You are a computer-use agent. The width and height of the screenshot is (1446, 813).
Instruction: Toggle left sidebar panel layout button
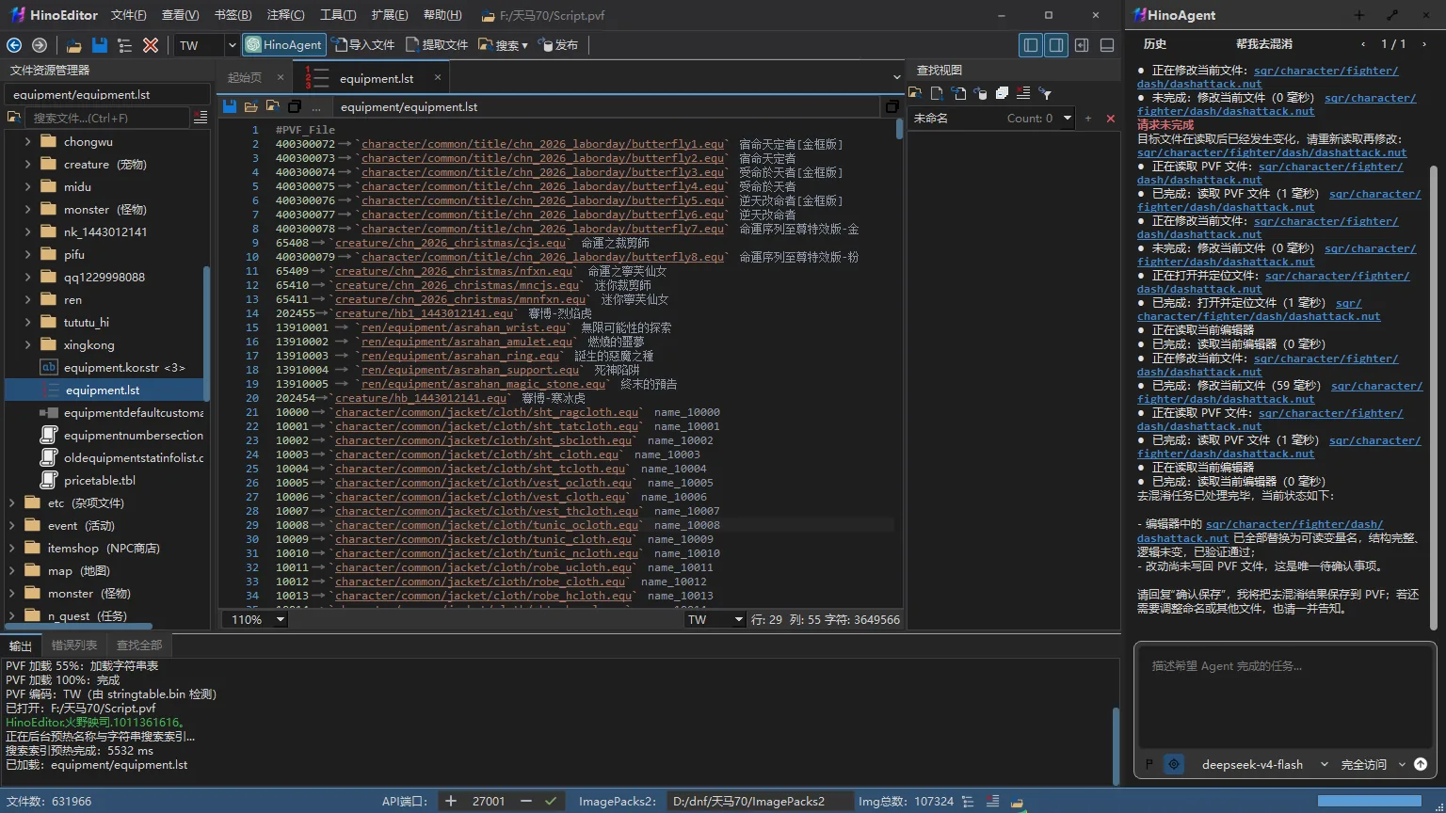pyautogui.click(x=1031, y=45)
